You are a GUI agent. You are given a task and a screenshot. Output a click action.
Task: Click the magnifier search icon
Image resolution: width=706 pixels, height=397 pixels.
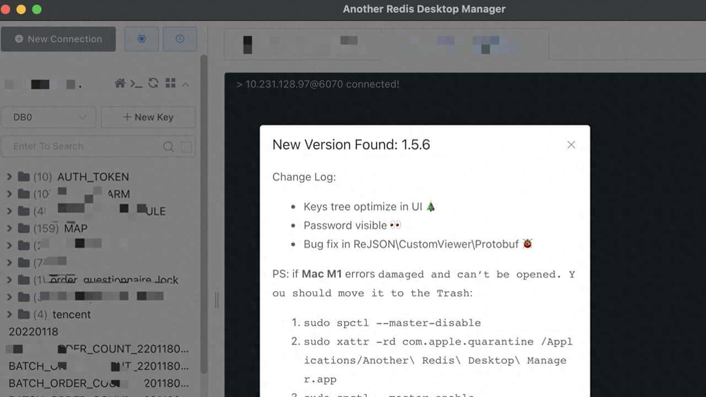point(169,147)
